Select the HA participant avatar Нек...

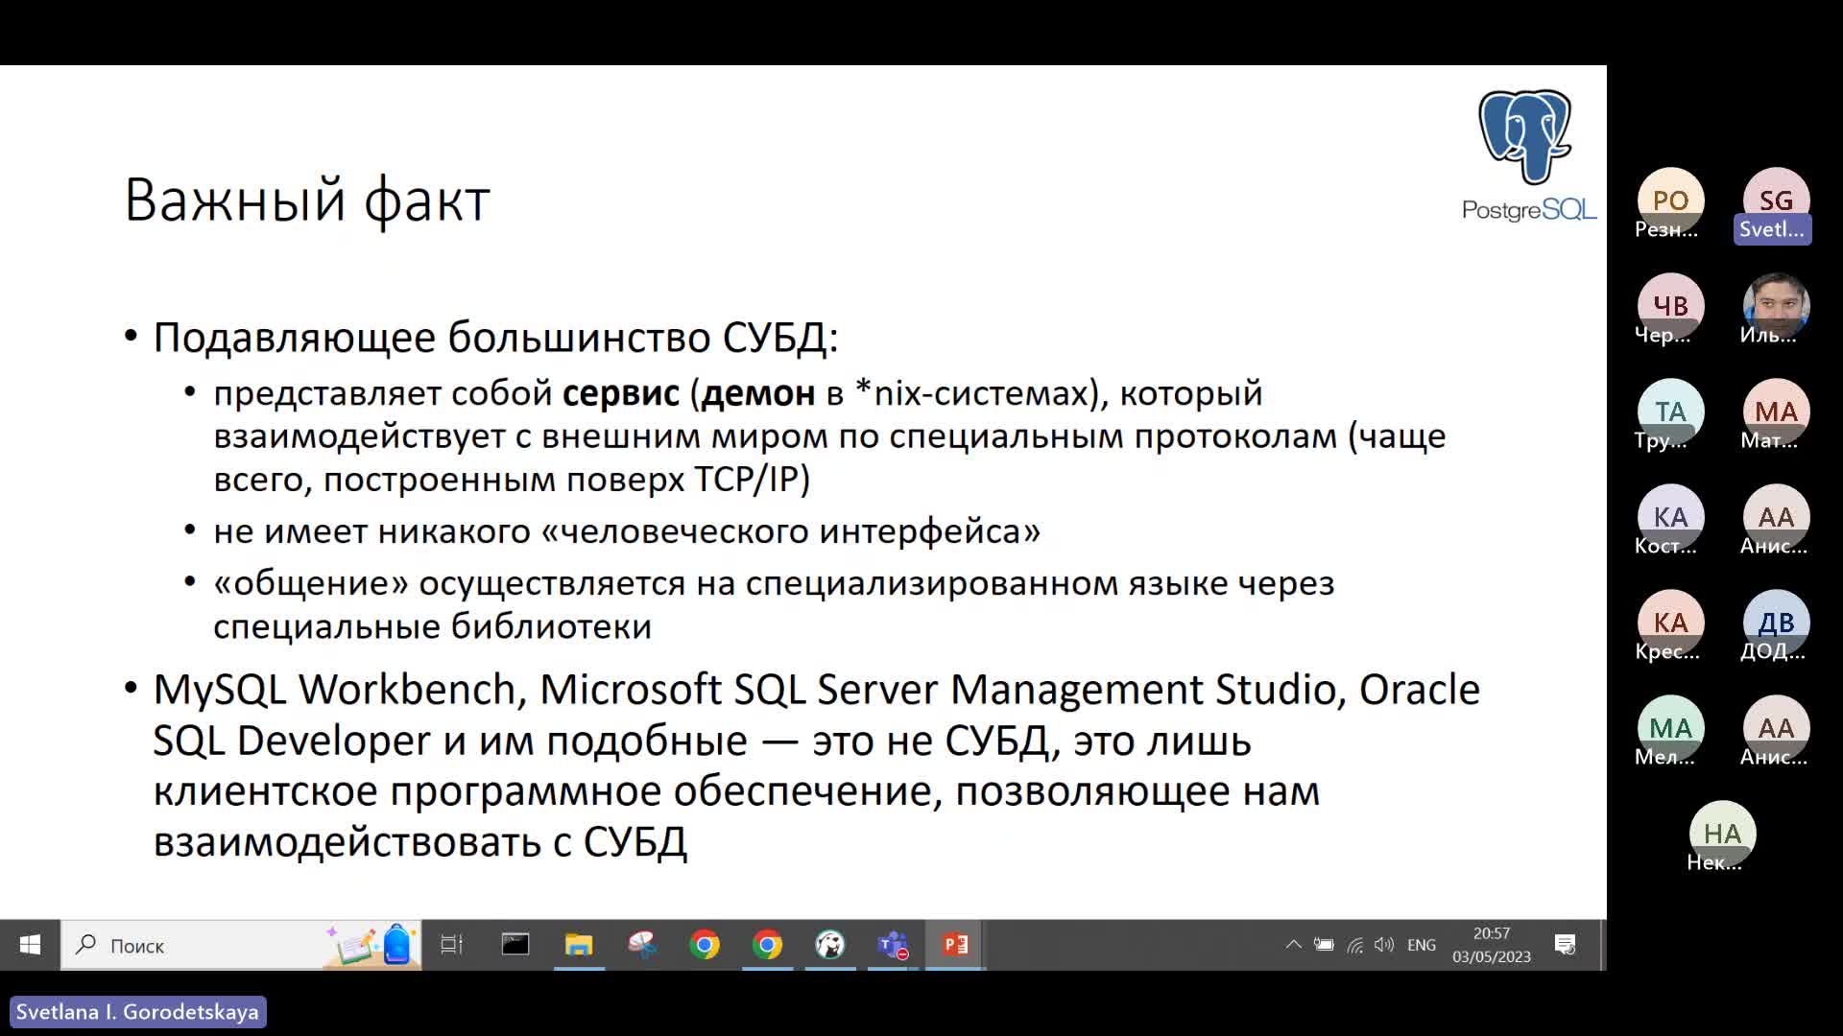1722,834
